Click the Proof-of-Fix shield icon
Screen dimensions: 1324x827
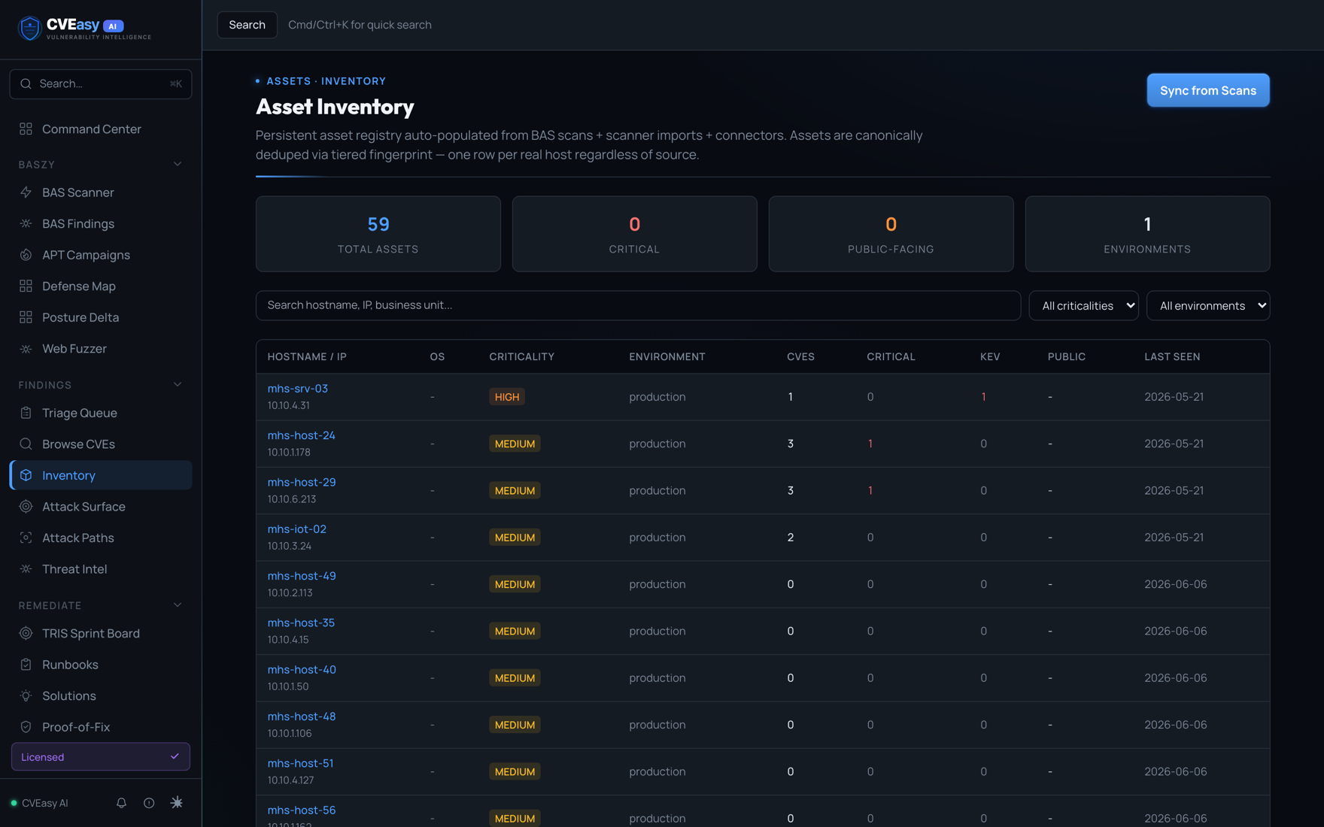tap(26, 727)
